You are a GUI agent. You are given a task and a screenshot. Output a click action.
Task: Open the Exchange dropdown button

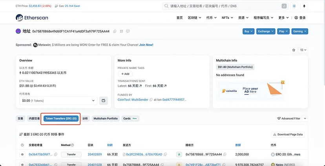tap(266, 31)
